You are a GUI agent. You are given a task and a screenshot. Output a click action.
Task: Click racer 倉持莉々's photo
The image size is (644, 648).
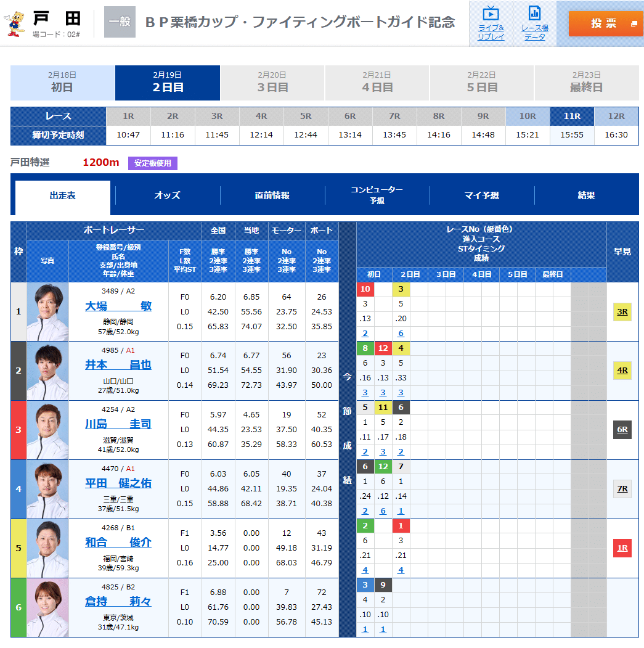(47, 608)
